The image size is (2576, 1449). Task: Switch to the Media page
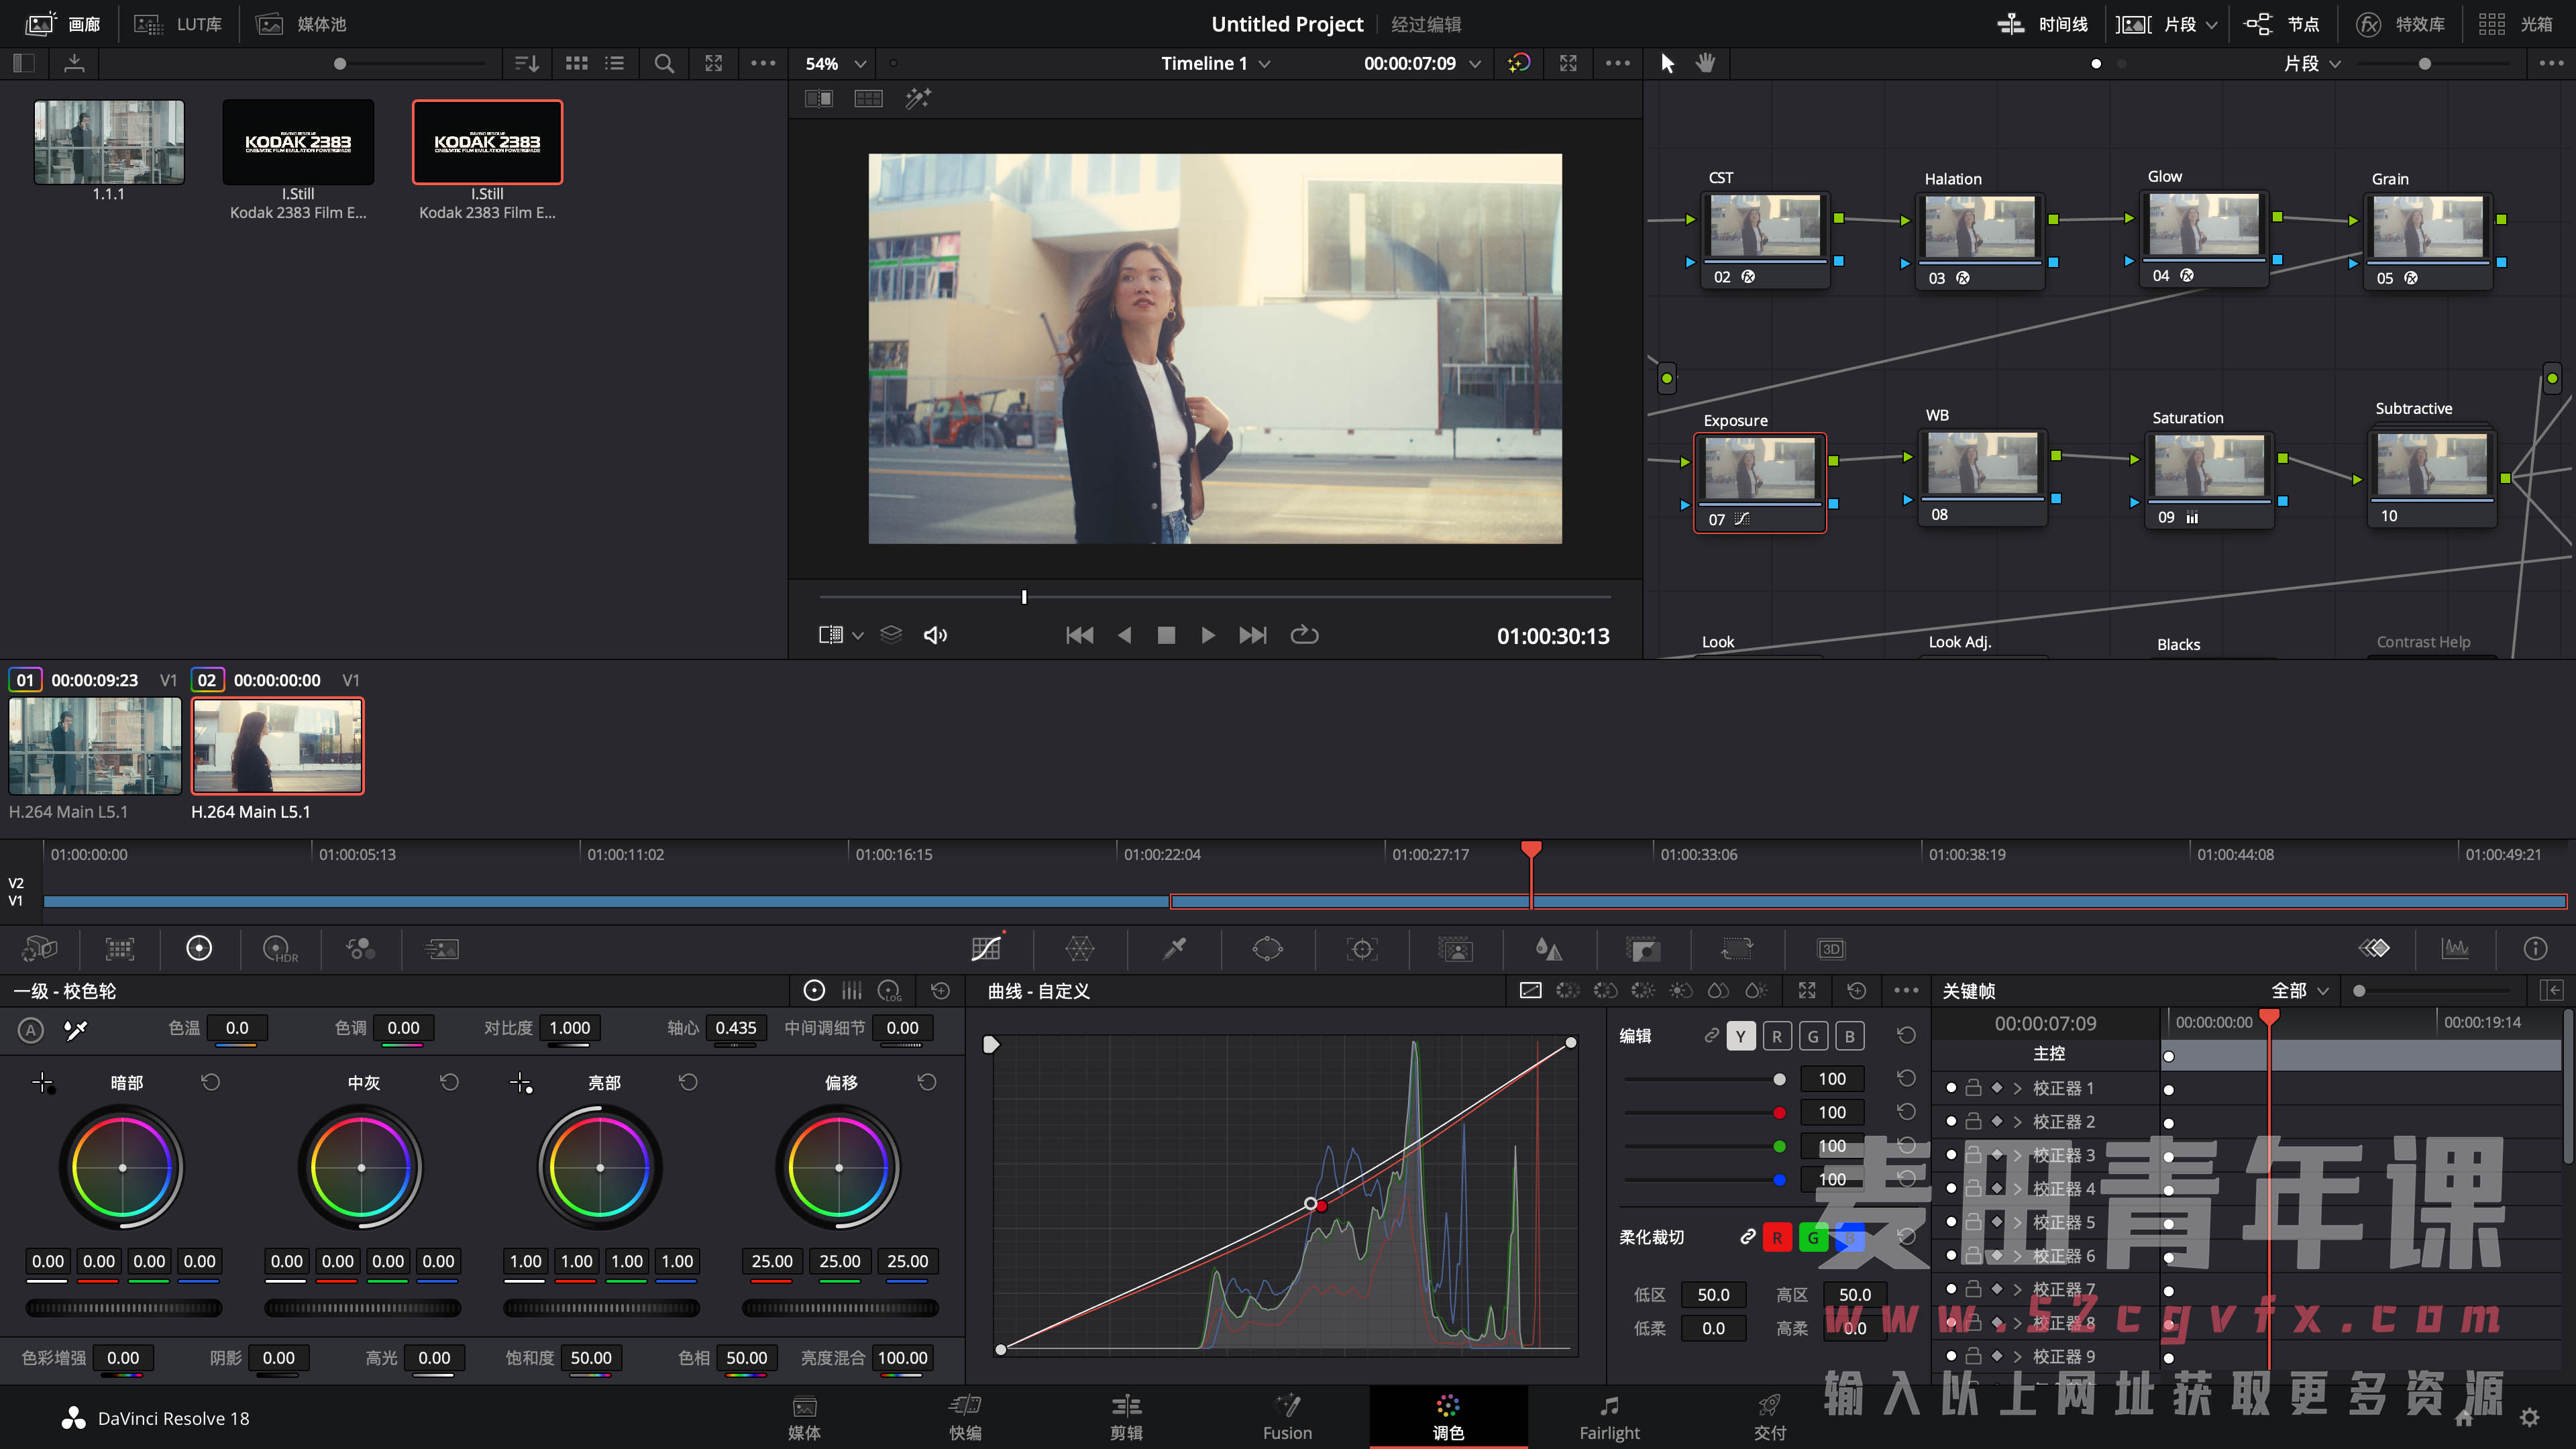[x=804, y=1417]
